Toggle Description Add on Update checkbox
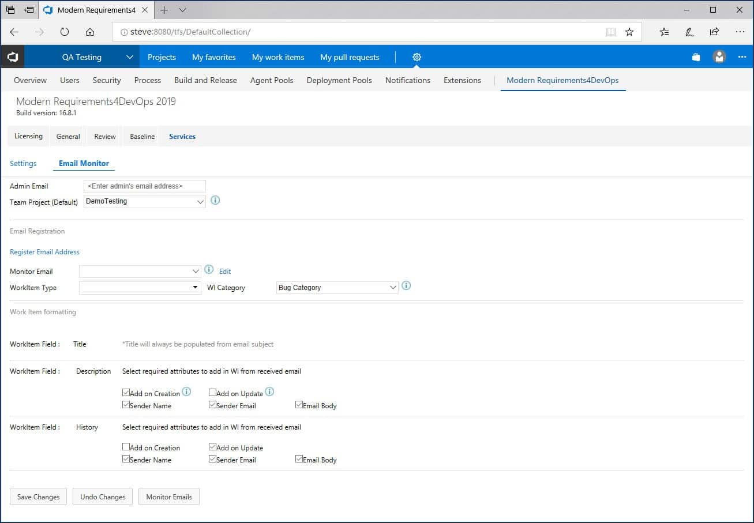 212,393
